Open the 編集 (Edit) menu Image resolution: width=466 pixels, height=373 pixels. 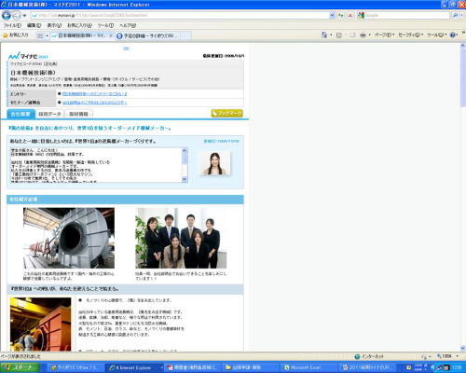(34, 25)
